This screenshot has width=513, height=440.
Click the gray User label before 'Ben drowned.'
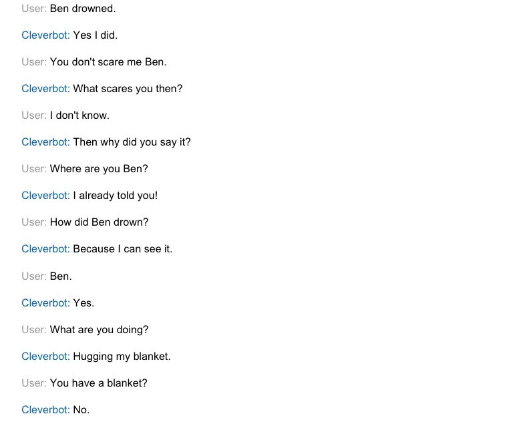click(34, 9)
